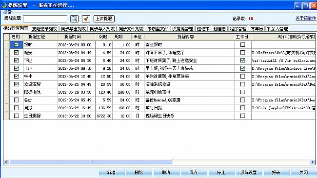Screen dimensions: 317x178
Task: Toggle 启用 checkbox for 午休 row
Action: [17, 76]
